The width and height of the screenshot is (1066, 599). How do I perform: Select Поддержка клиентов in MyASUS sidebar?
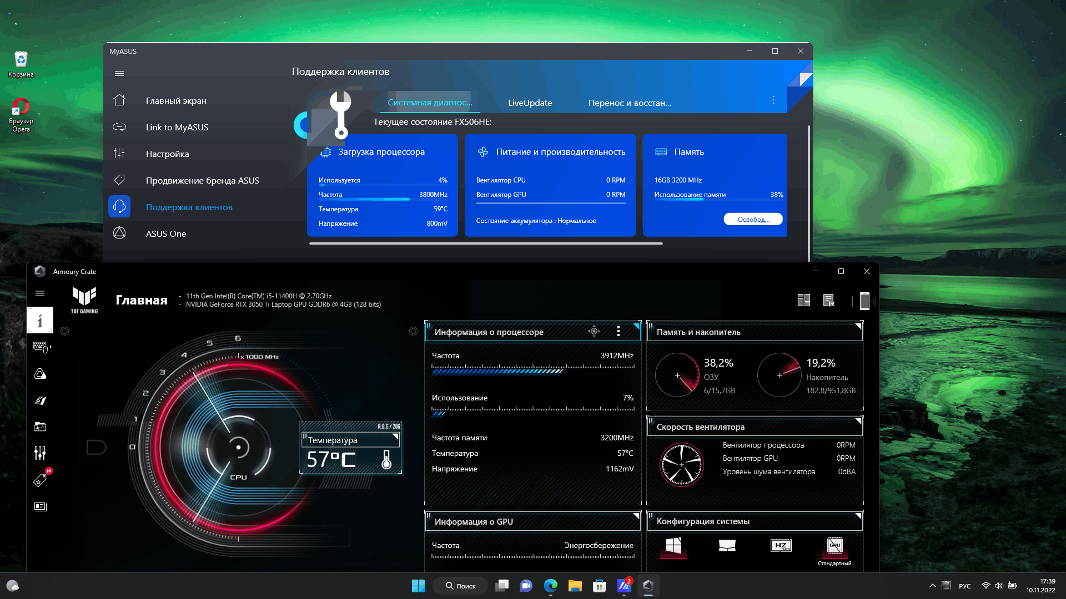click(189, 207)
